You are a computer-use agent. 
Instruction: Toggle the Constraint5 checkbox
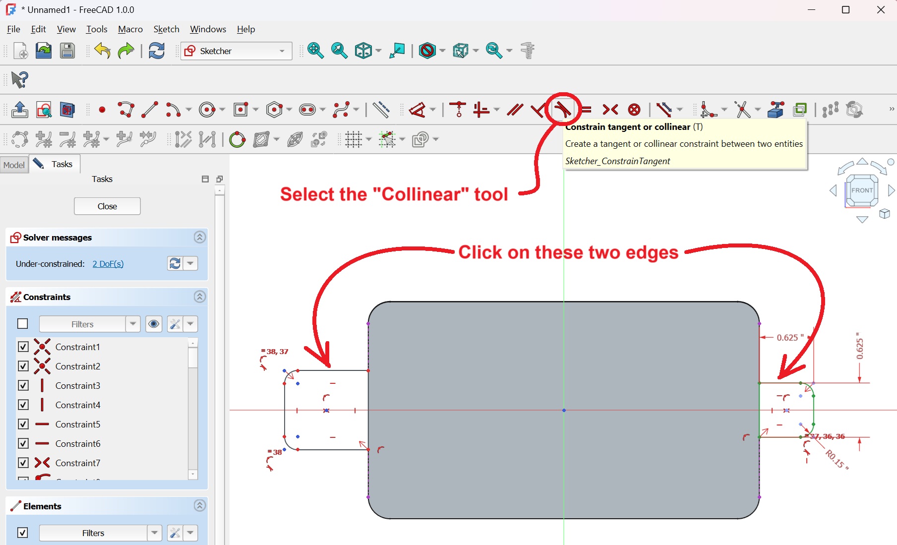pyautogui.click(x=23, y=424)
